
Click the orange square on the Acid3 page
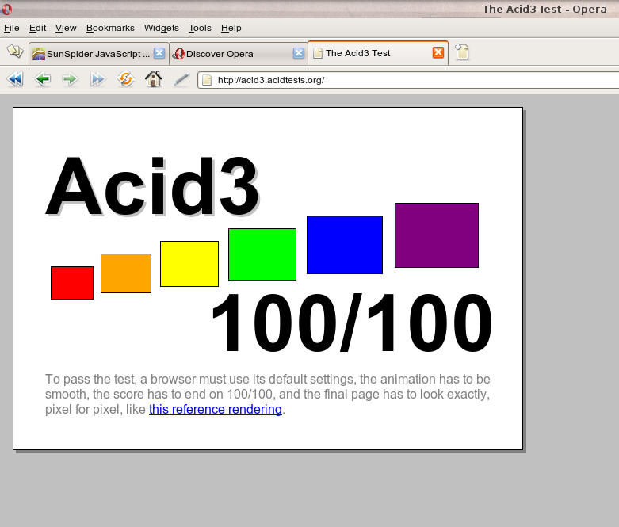tap(126, 273)
